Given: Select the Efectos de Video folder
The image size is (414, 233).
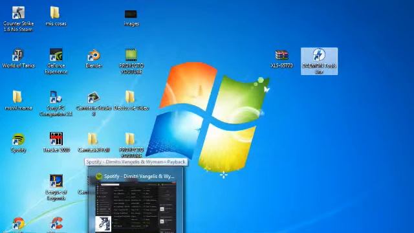Looking at the screenshot, I should [131, 100].
